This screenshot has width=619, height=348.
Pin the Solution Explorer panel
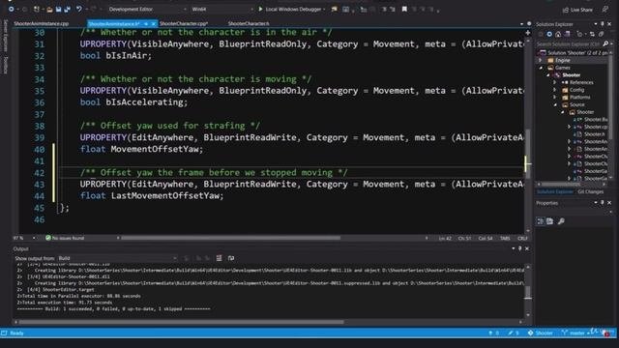(603, 24)
